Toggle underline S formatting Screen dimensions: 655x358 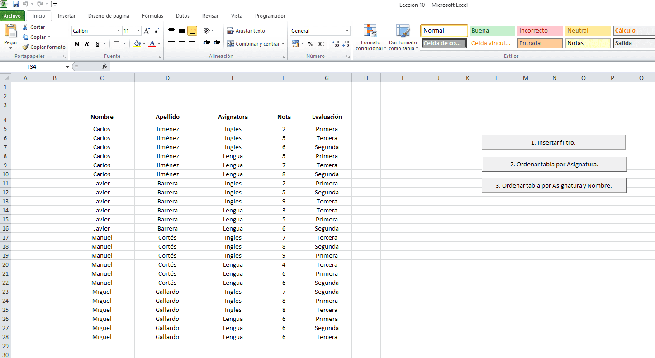pyautogui.click(x=97, y=44)
